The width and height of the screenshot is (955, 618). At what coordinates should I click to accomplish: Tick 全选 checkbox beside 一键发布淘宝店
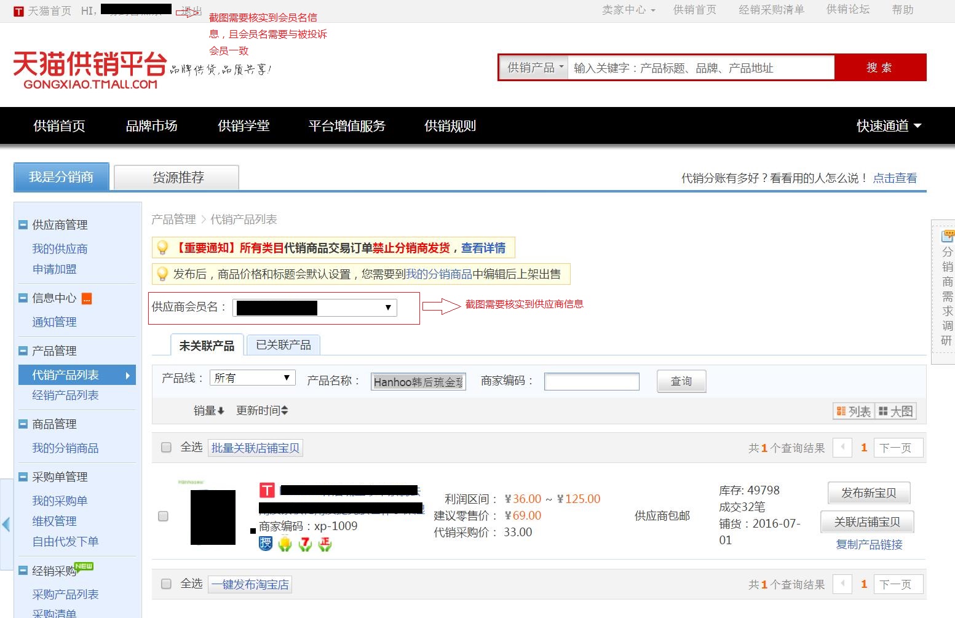pyautogui.click(x=166, y=584)
